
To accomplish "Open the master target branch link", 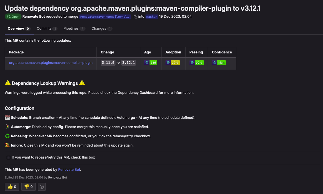I will (151, 17).
